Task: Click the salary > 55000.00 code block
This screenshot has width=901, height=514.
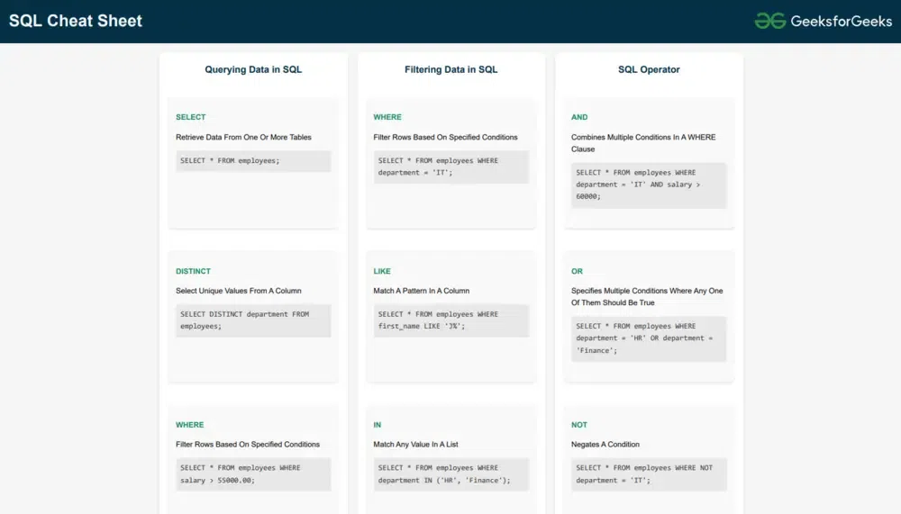Action: (253, 474)
